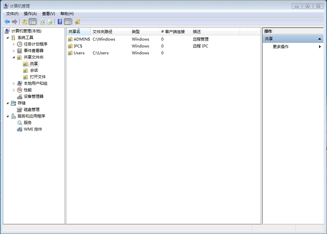Select WMI 控件 in the tree
Image resolution: width=327 pixels, height=234 pixels.
pos(33,129)
